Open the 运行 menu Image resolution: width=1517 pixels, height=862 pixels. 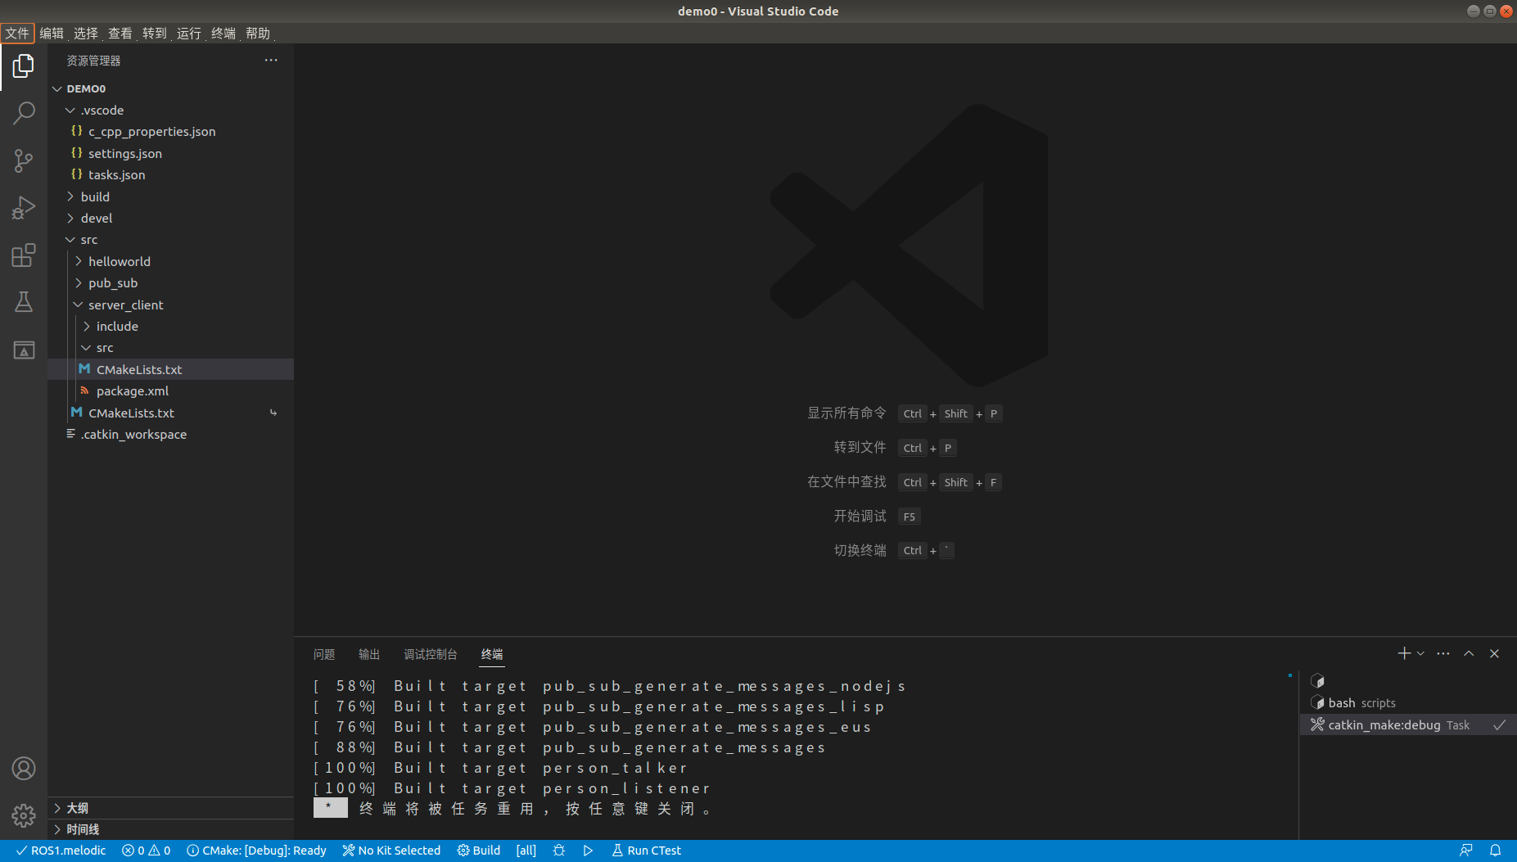point(189,33)
